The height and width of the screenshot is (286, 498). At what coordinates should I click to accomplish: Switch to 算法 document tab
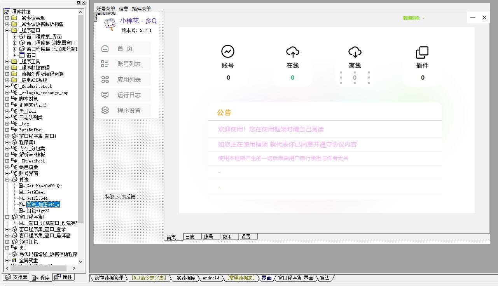pos(325,278)
